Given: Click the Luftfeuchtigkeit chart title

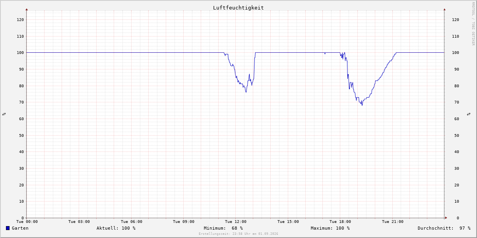Looking at the screenshot, I should click(x=238, y=8).
